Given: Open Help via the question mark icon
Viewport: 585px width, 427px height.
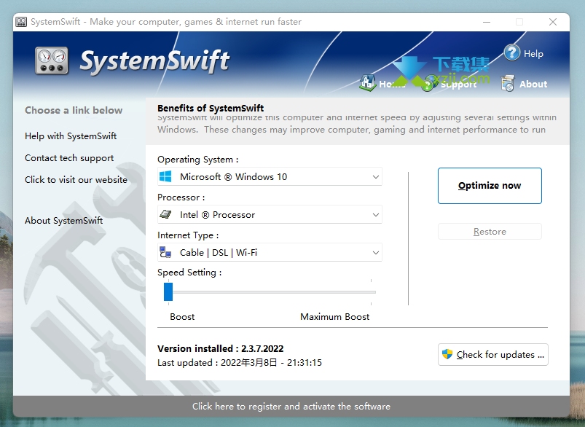Looking at the screenshot, I should coord(512,52).
